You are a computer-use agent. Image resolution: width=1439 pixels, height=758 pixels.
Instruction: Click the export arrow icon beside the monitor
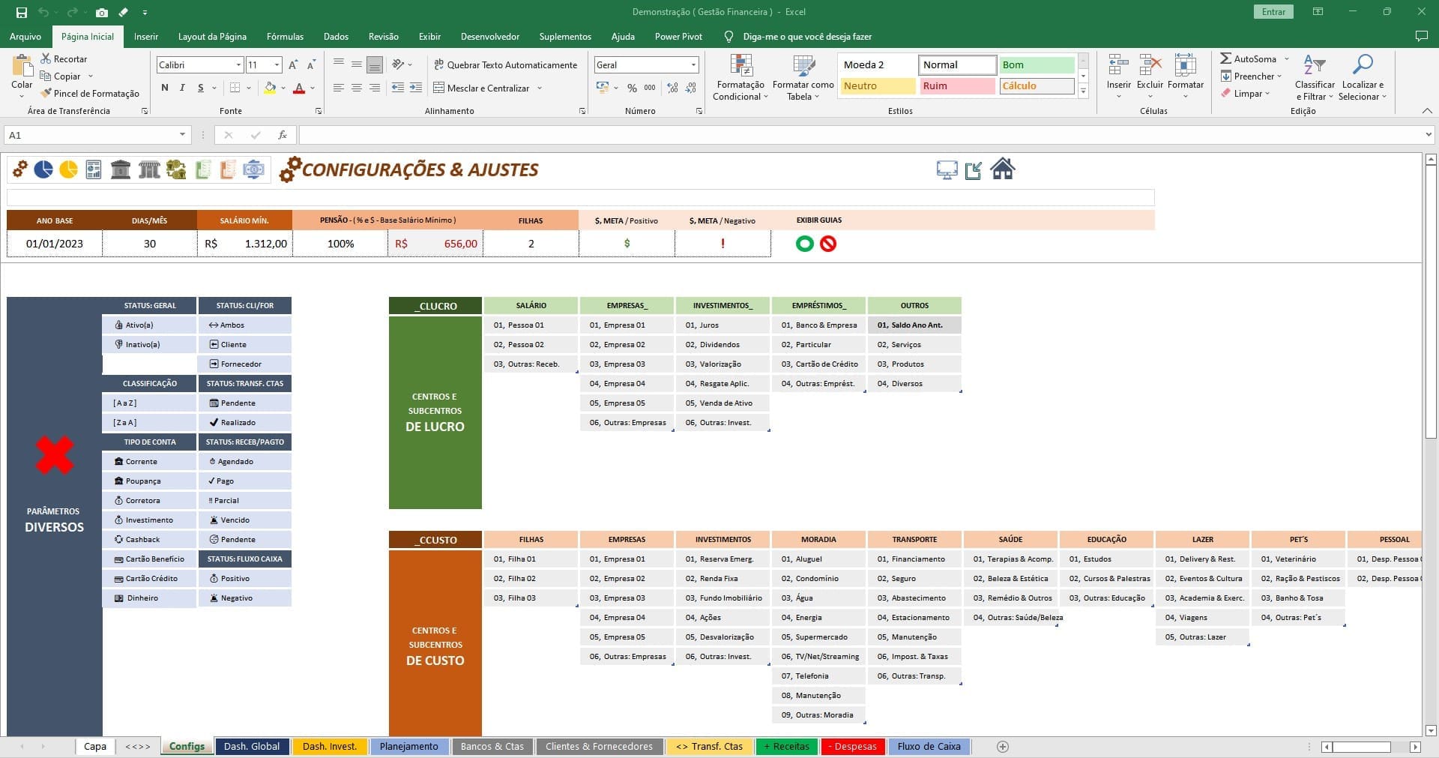[x=974, y=171]
